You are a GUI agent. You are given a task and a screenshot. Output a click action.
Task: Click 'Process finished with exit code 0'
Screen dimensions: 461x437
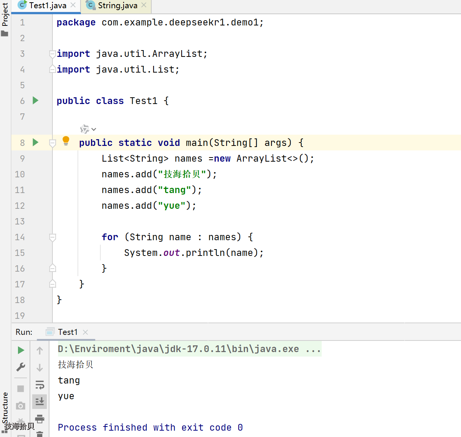click(150, 427)
